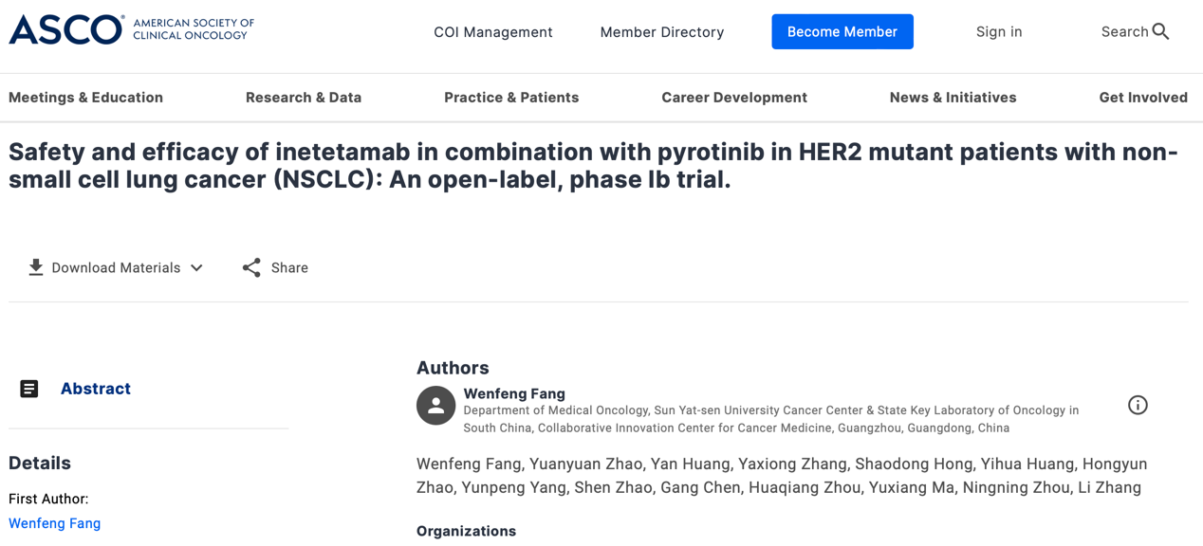Open the Practice & Patients menu
Image resolution: width=1203 pixels, height=546 pixels.
point(511,98)
